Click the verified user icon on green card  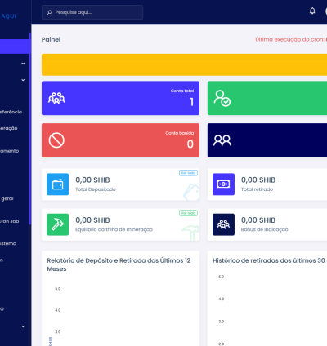[222, 98]
